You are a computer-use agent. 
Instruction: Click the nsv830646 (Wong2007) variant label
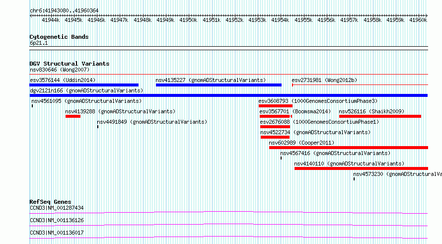(60, 70)
